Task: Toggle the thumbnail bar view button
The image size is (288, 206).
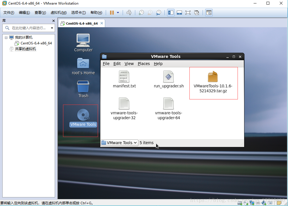Action: click(179, 13)
